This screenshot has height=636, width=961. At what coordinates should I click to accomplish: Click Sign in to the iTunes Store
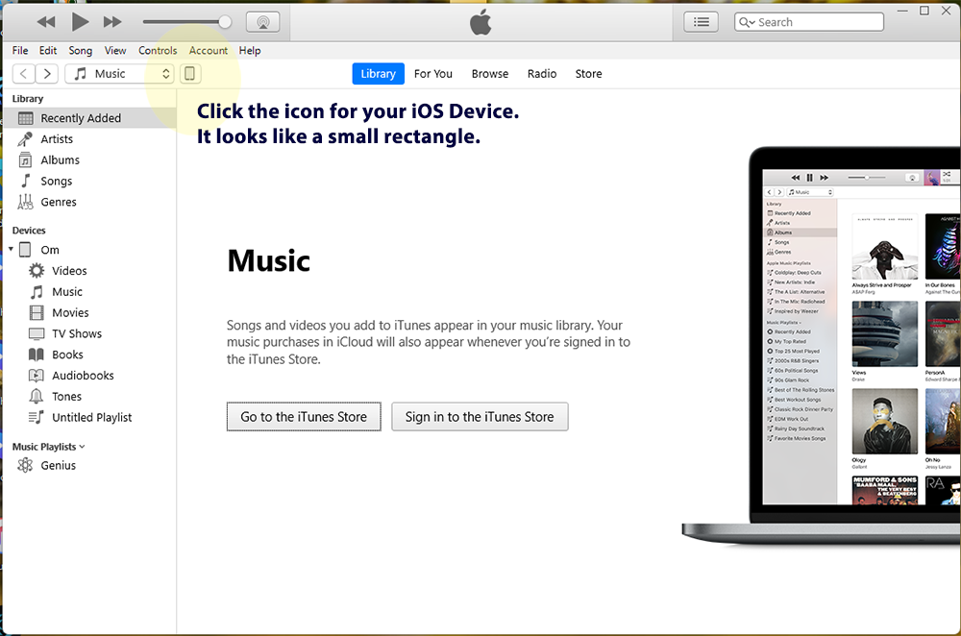480,417
